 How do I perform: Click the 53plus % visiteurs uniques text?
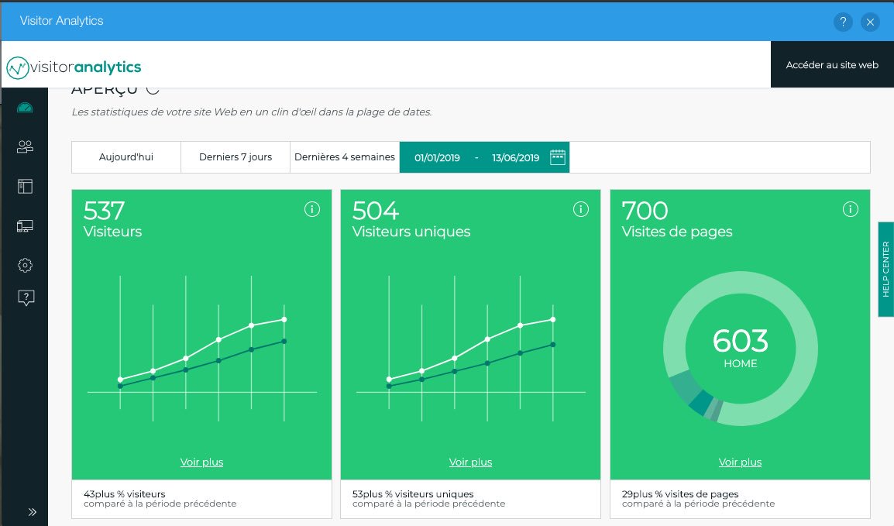pyautogui.click(x=413, y=494)
